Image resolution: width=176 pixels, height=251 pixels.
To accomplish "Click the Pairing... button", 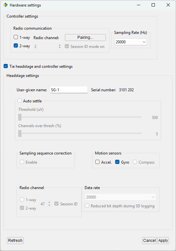I will point(85,37).
